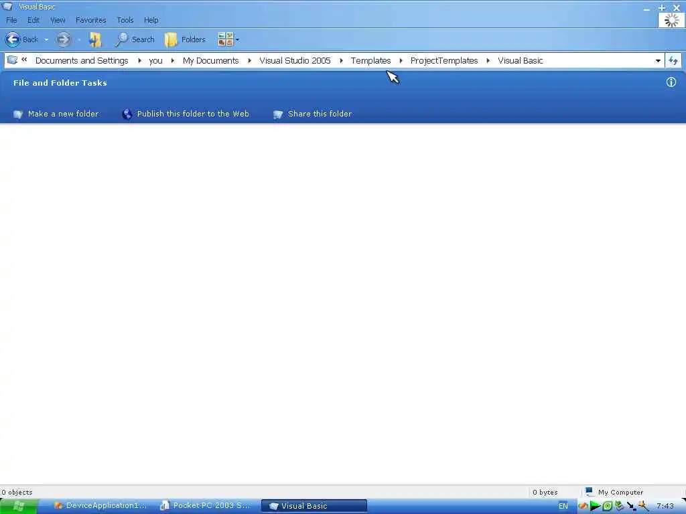This screenshot has height=514, width=686.
Task: Jump to Visual Studio 2005 breadcrumb
Action: [295, 61]
